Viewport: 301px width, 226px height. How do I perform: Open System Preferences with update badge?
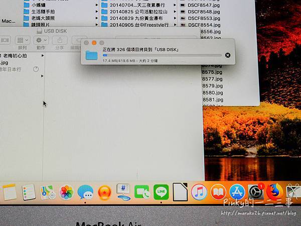tap(256, 192)
